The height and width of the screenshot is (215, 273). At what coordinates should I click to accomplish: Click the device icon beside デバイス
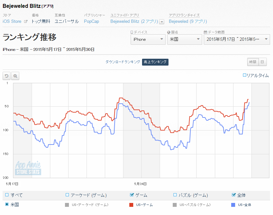[132, 32]
